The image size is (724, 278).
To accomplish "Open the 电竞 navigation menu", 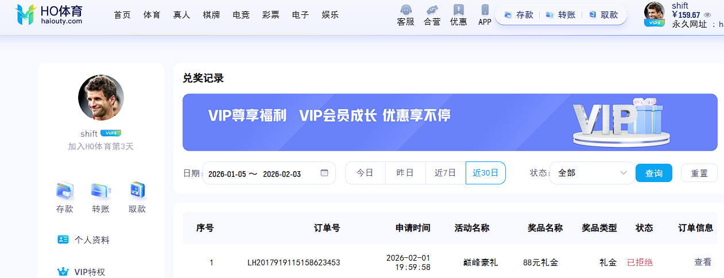I will pos(241,15).
